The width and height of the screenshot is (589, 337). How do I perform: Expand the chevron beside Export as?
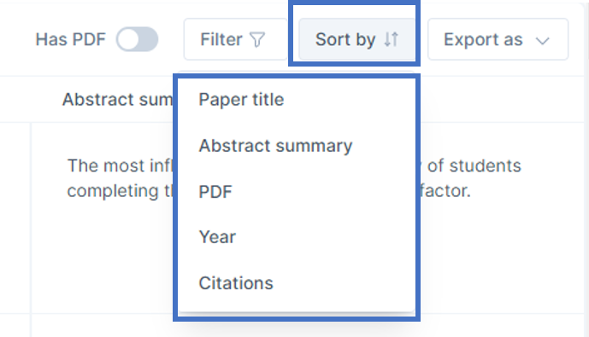tap(543, 40)
